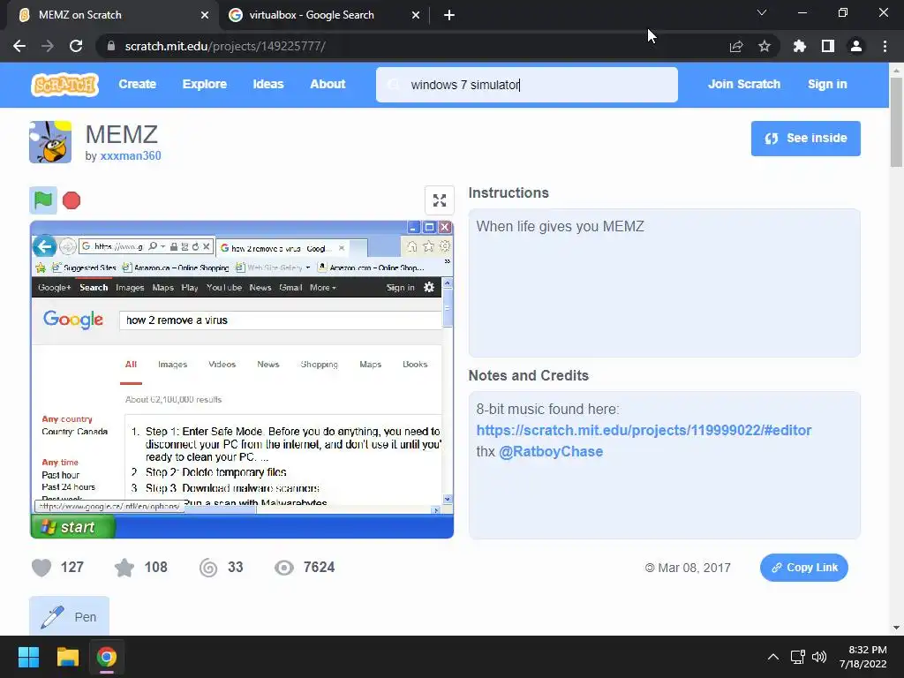Screen dimensions: 904x678
Task: Open the Chrome profile icon
Action: click(856, 46)
